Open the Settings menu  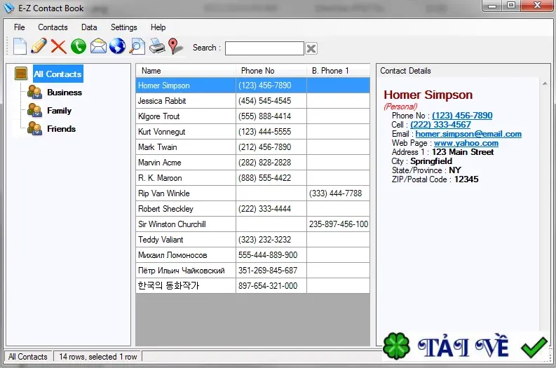(x=124, y=27)
